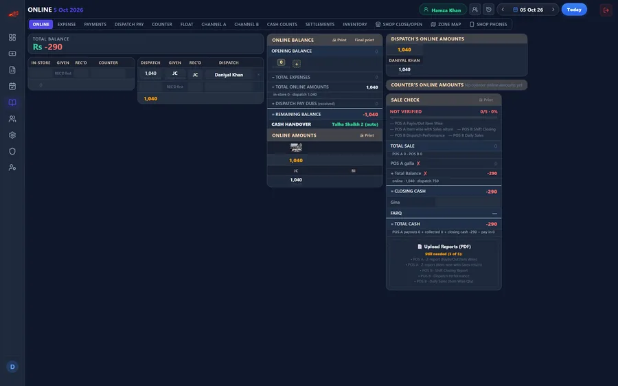Click the Hamza Khan user badge
The width and height of the screenshot is (618, 386).
pos(443,10)
